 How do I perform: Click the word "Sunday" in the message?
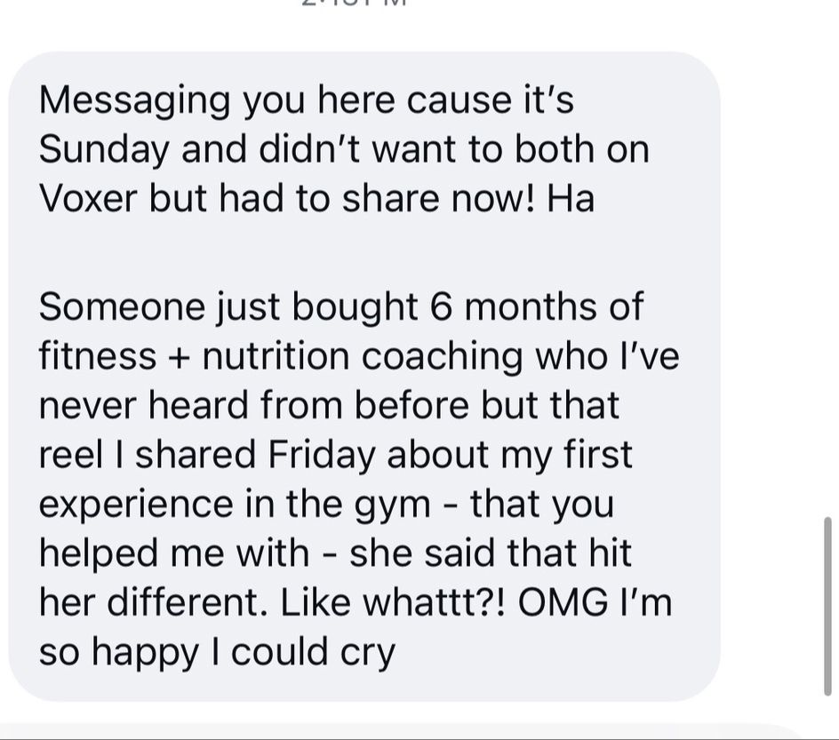(x=103, y=150)
